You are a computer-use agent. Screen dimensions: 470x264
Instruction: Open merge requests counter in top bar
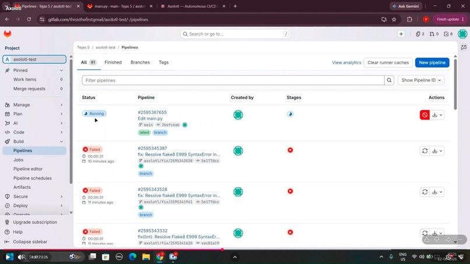(x=434, y=34)
